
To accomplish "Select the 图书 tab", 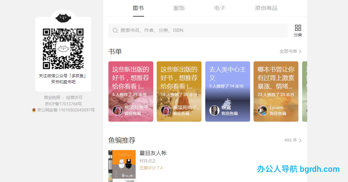I will (138, 8).
